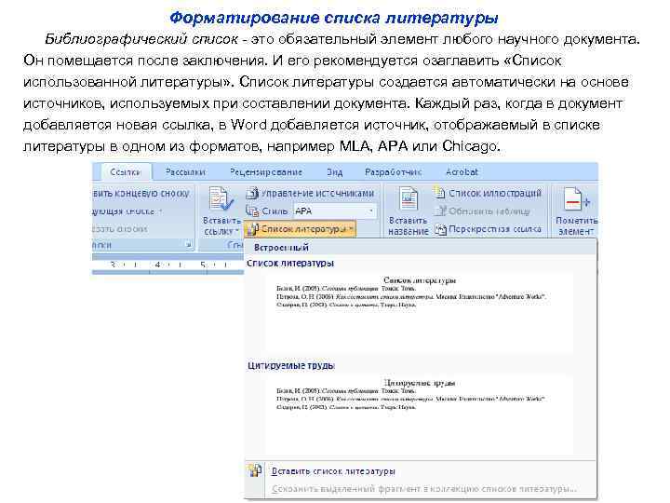Click the Обновить таблицу icon
Screen dimensions: 670x503
click(439, 211)
